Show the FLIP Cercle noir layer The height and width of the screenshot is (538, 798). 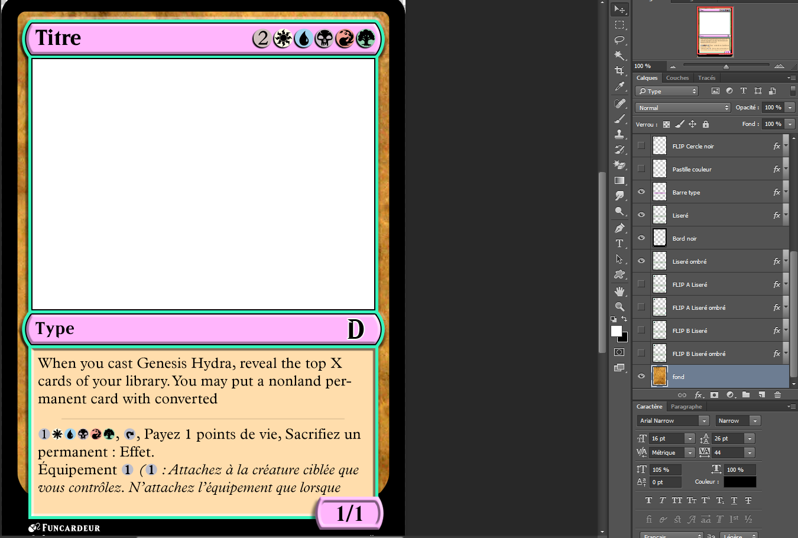(641, 145)
